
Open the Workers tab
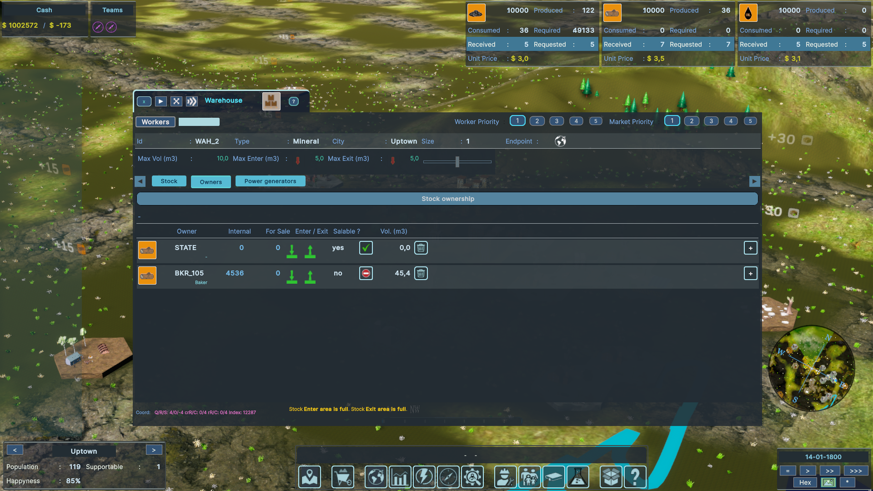coord(156,122)
